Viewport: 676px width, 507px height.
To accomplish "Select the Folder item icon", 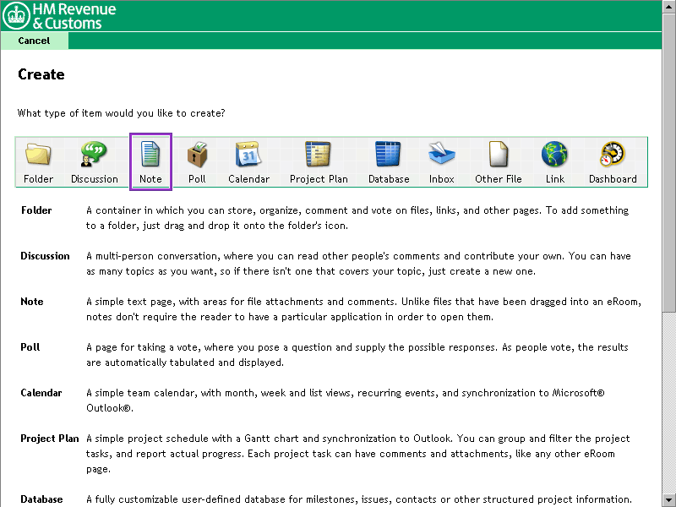I will tap(38, 155).
